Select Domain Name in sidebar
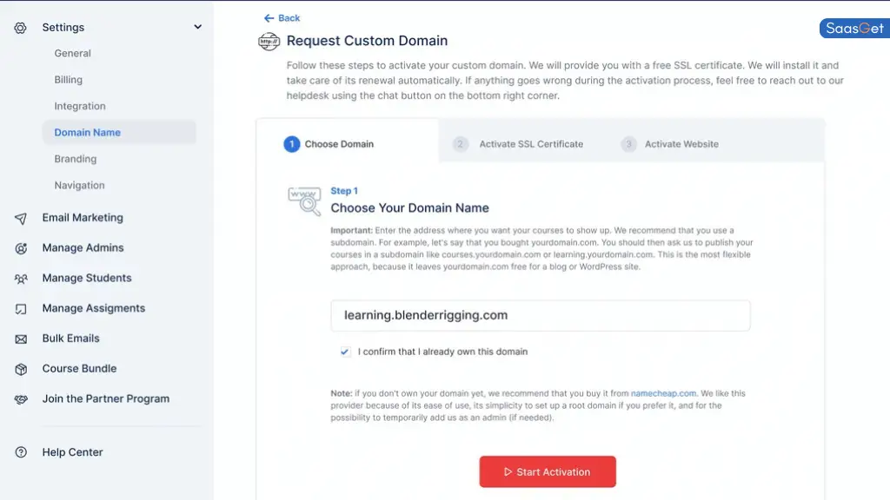Viewport: 890px width, 500px height. click(x=119, y=133)
